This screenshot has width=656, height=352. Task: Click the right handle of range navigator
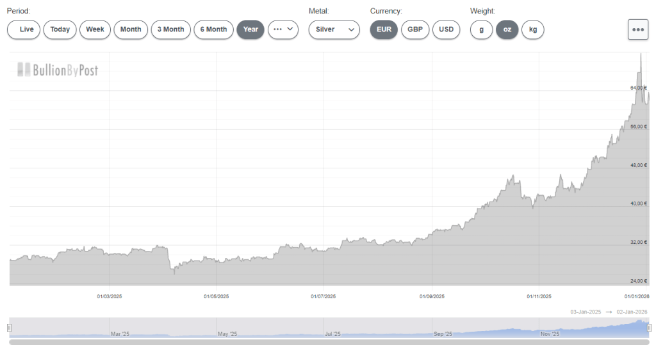click(x=649, y=328)
